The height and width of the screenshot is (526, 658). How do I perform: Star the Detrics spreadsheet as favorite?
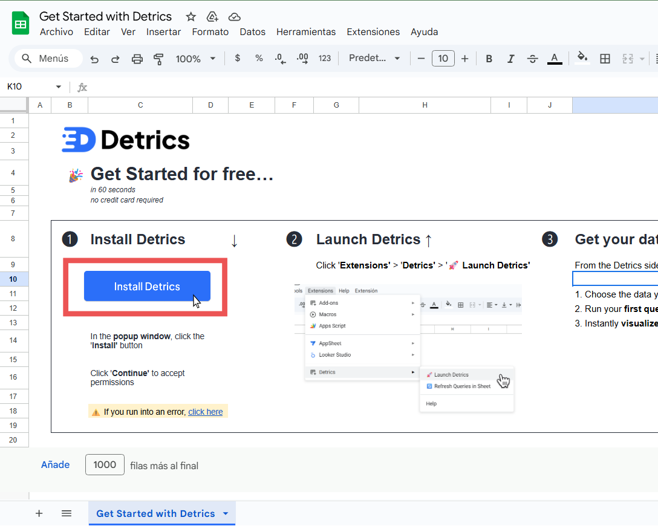[191, 16]
